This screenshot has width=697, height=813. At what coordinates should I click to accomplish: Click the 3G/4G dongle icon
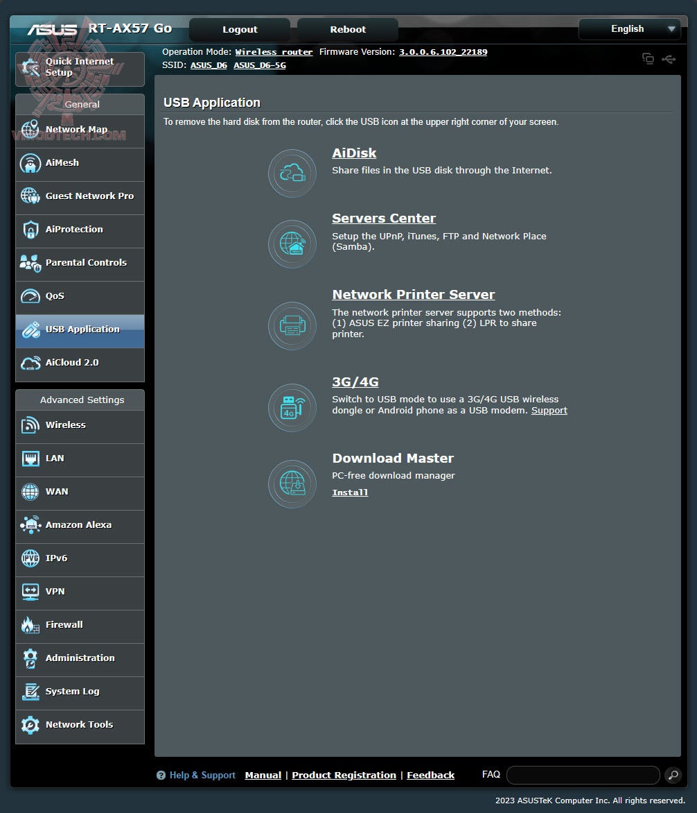292,407
